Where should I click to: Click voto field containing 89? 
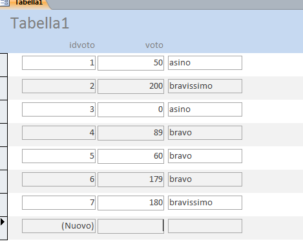point(131,133)
